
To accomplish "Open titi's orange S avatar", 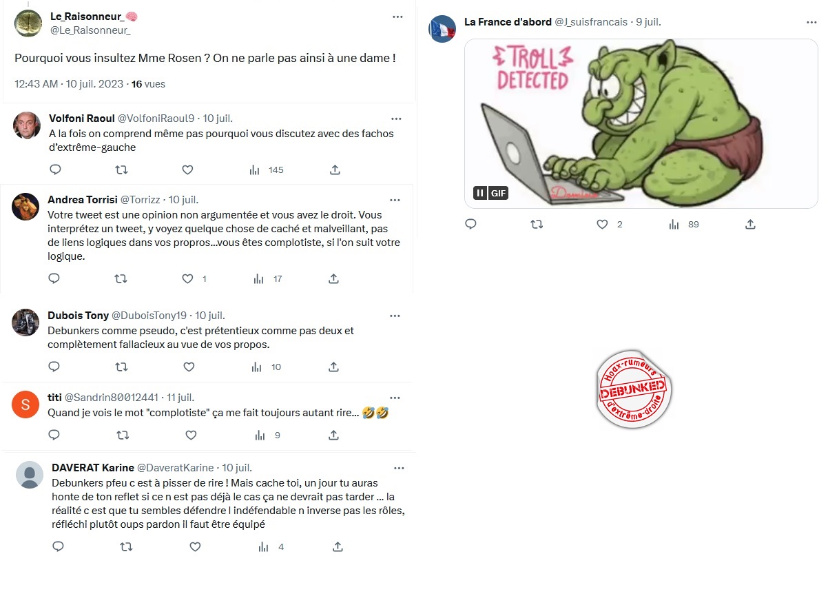I will point(26,404).
